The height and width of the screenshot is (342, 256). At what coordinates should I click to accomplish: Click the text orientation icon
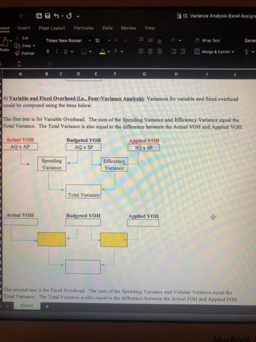(x=174, y=40)
